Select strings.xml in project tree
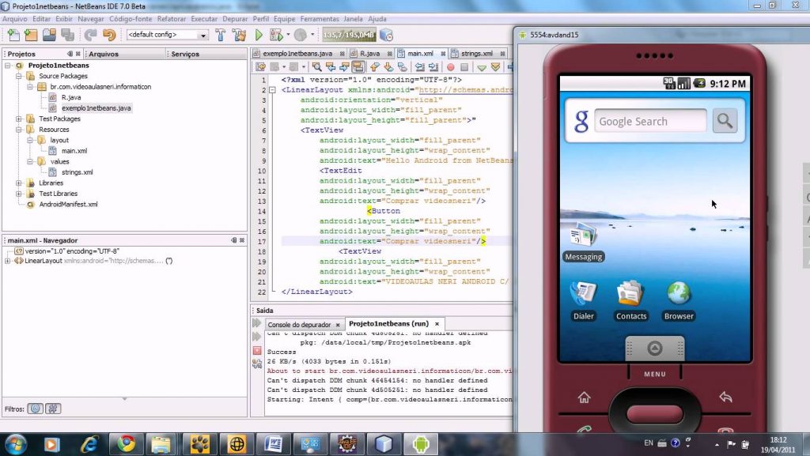 [77, 172]
